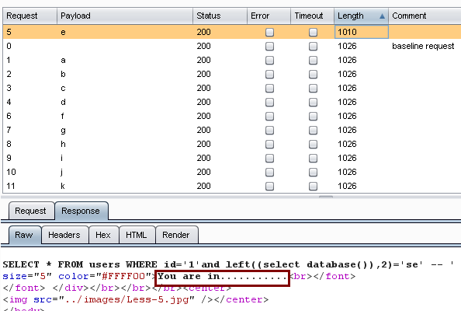Check the Error box in baseline request row
Image resolution: width=461 pixels, height=311 pixels.
[269, 46]
